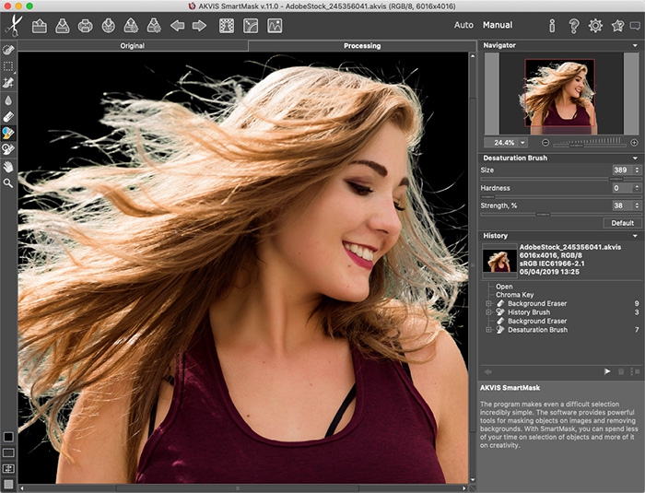Click the globe share/publish icon
The image size is (645, 493).
pos(108,26)
